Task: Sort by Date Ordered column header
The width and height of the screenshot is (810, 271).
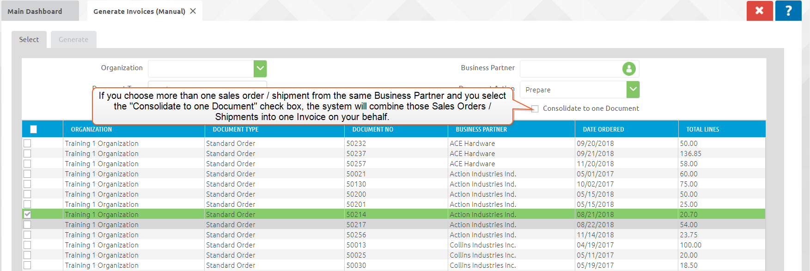Action: click(603, 129)
